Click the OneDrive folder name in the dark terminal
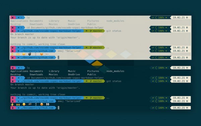The image size is (201, 126). [x=74, y=75]
